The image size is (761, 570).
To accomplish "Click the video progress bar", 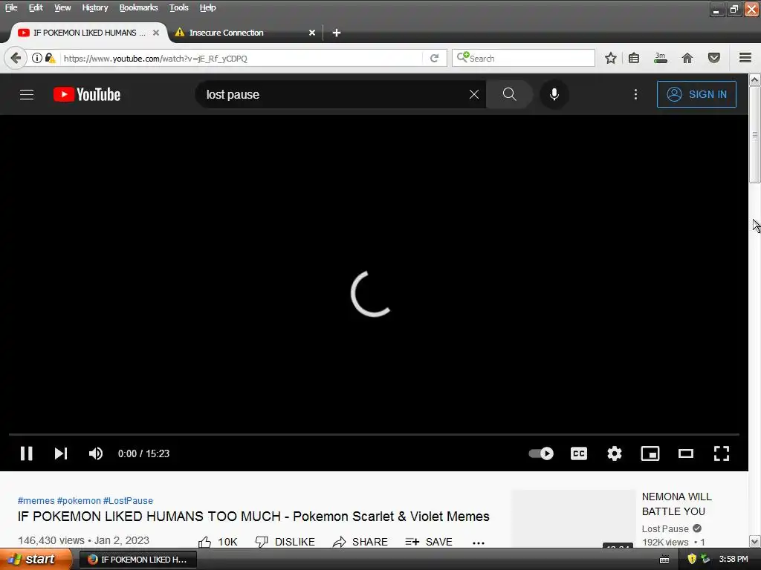I will (x=374, y=434).
